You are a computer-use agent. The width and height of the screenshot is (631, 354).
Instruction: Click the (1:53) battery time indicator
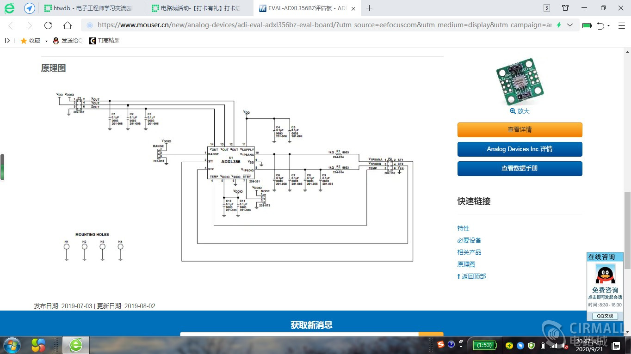484,345
